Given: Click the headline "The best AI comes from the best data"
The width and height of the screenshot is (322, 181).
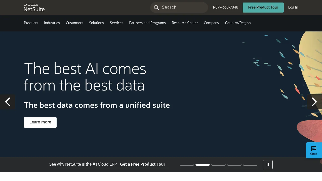Looking at the screenshot, I should (85, 77).
